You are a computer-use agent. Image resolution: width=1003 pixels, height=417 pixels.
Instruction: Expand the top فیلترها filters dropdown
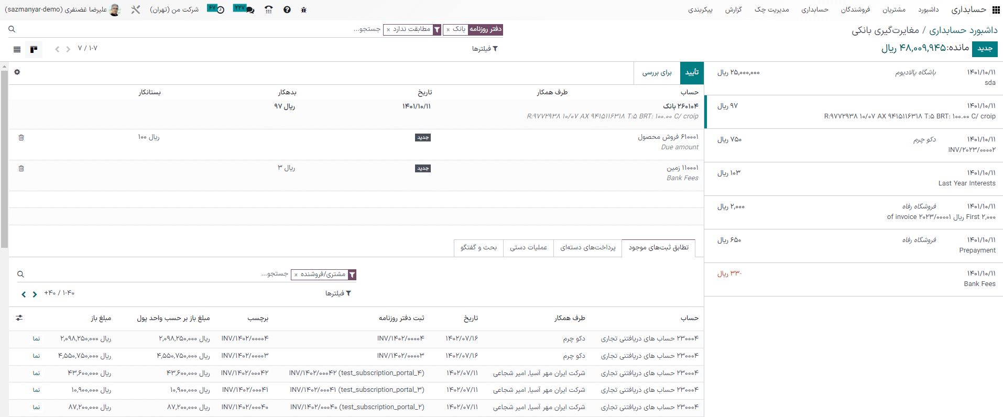click(485, 49)
